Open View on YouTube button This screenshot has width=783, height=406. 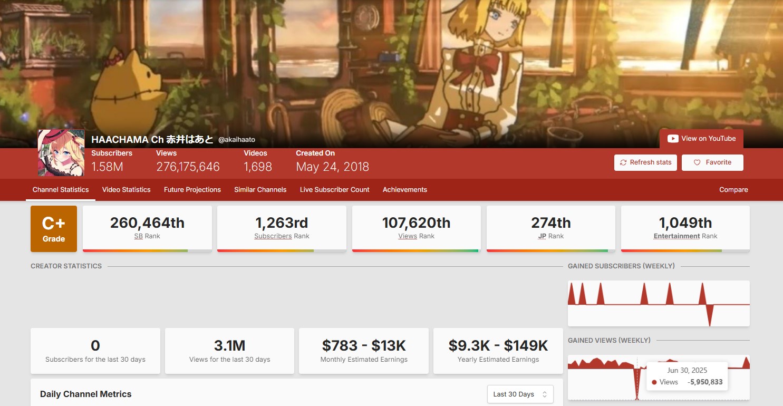701,139
